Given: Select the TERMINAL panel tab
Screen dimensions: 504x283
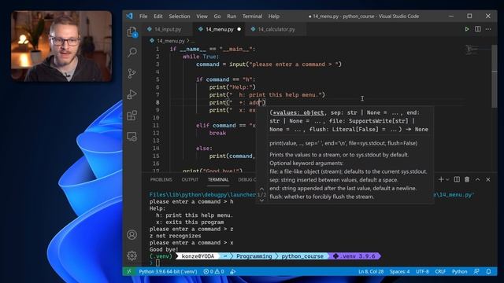Looking at the screenshot, I should coord(218,180).
